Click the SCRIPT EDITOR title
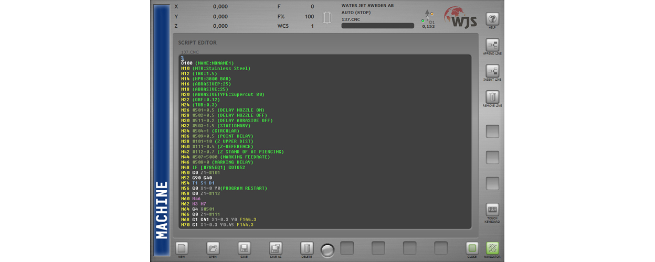655x262 pixels. 197,43
